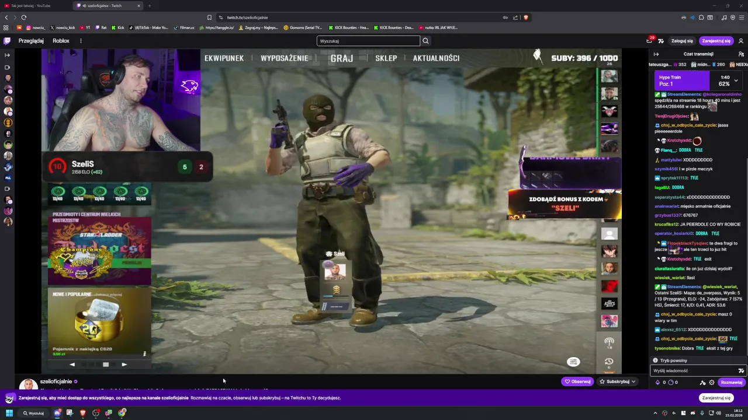
Task: Open chat settings gear icon
Action: point(711,383)
